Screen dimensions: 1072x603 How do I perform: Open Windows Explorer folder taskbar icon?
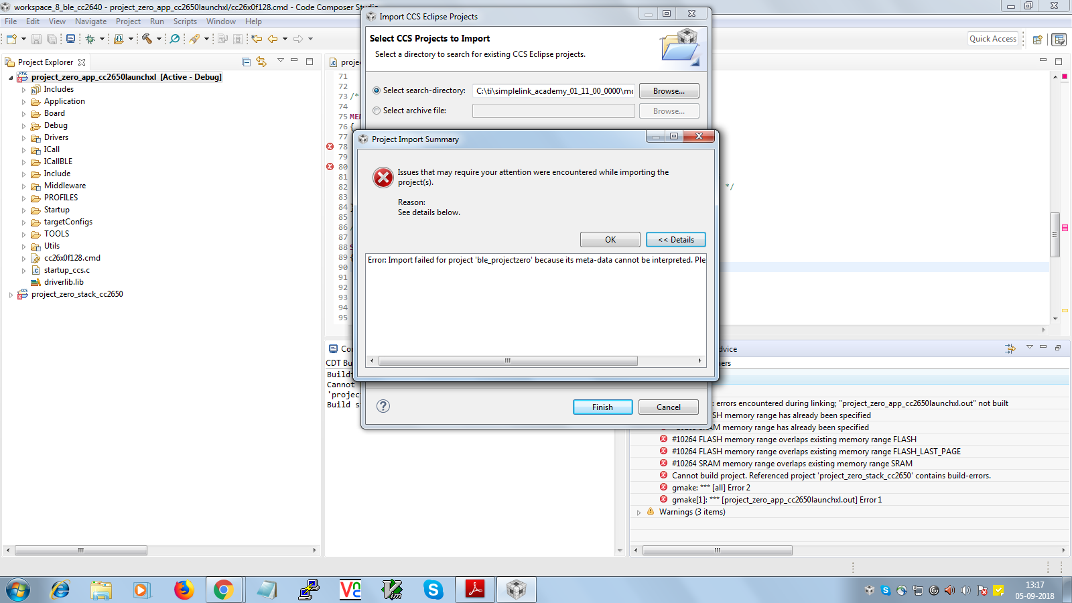click(101, 590)
